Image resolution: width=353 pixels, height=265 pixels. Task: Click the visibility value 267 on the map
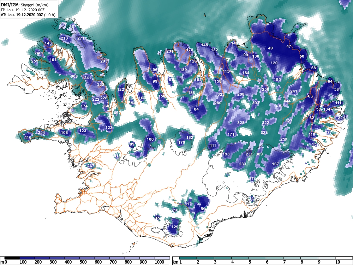90,166
